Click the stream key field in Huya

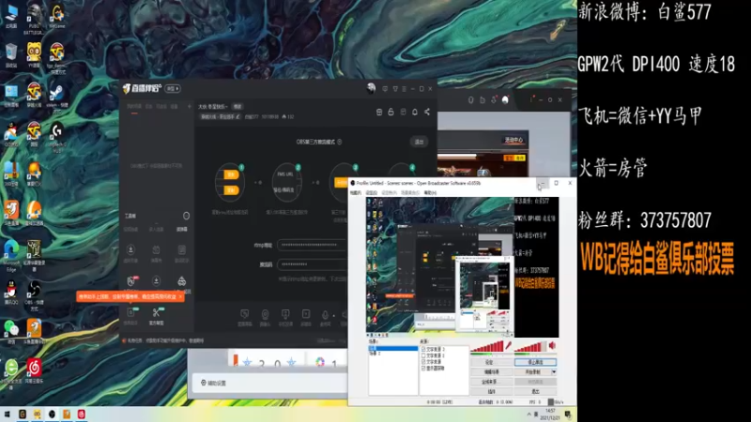click(313, 264)
